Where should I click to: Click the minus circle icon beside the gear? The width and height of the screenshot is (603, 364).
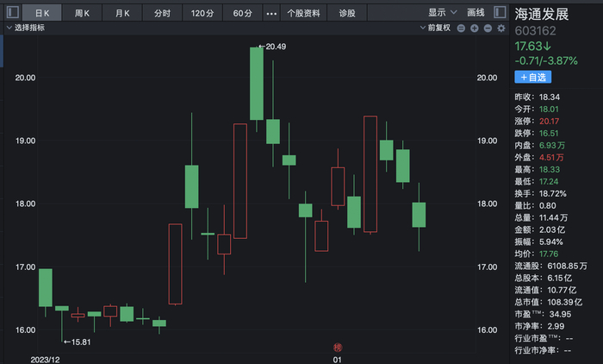[x=487, y=28]
